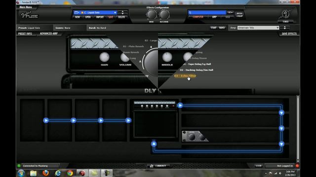Click the LOGIN button
The height and width of the screenshot is (177, 316).
pyautogui.click(x=258, y=166)
